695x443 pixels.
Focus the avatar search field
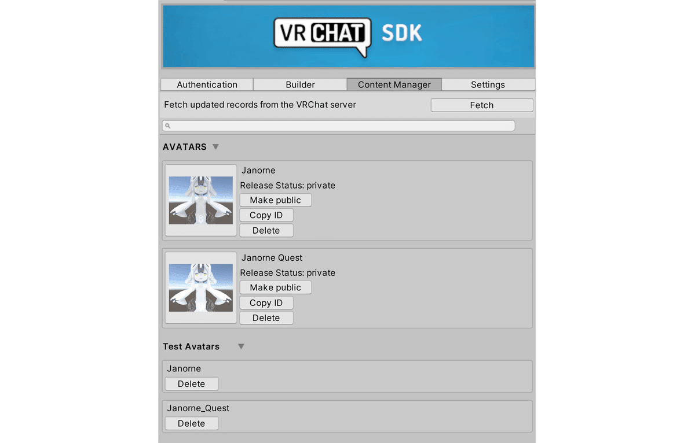pos(338,125)
